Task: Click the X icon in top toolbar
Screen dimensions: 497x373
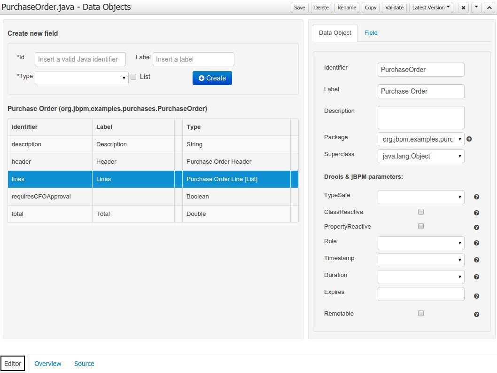Action: pos(463,8)
